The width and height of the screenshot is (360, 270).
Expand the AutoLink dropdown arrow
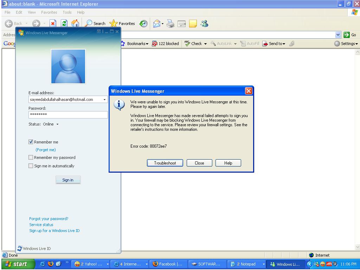235,44
